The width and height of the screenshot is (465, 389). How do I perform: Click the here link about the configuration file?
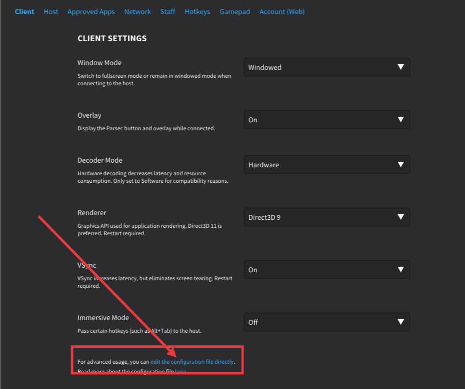click(x=180, y=371)
